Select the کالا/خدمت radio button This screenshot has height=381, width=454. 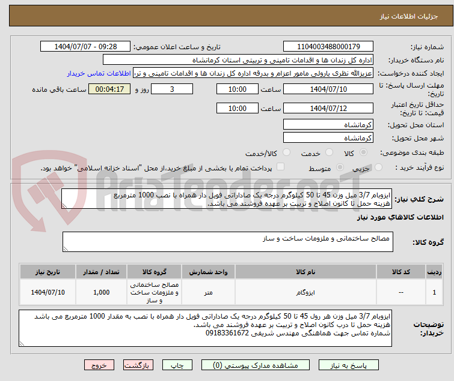click(x=286, y=152)
